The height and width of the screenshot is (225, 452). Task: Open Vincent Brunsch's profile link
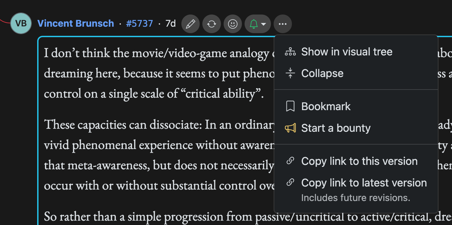point(76,24)
